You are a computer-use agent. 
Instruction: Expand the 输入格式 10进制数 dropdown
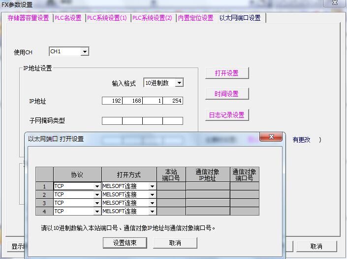point(179,83)
